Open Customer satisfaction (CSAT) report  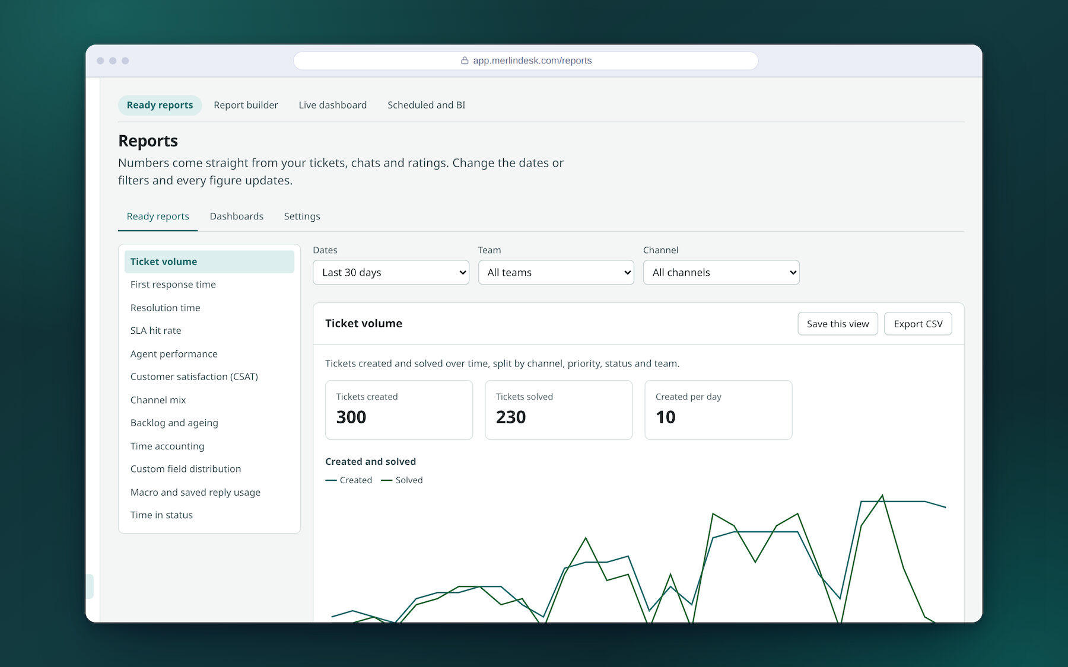pos(209,376)
